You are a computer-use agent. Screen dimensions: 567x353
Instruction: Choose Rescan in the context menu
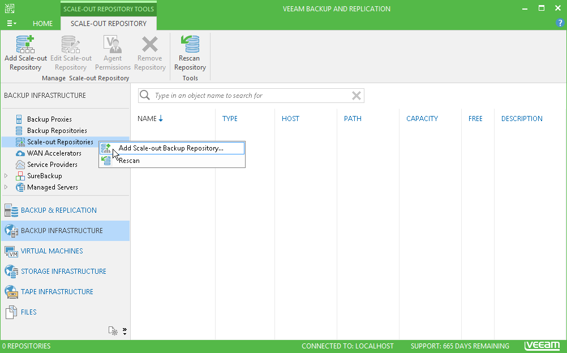tap(172, 161)
